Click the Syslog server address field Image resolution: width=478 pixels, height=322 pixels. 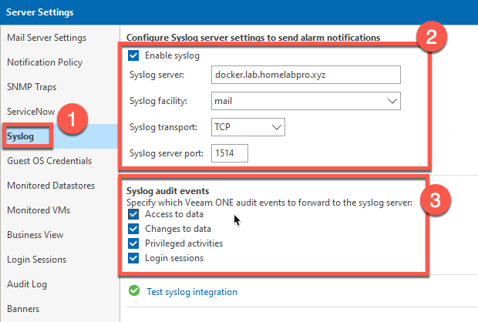305,75
